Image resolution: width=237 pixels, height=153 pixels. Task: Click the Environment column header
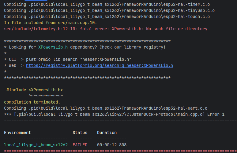(17, 133)
